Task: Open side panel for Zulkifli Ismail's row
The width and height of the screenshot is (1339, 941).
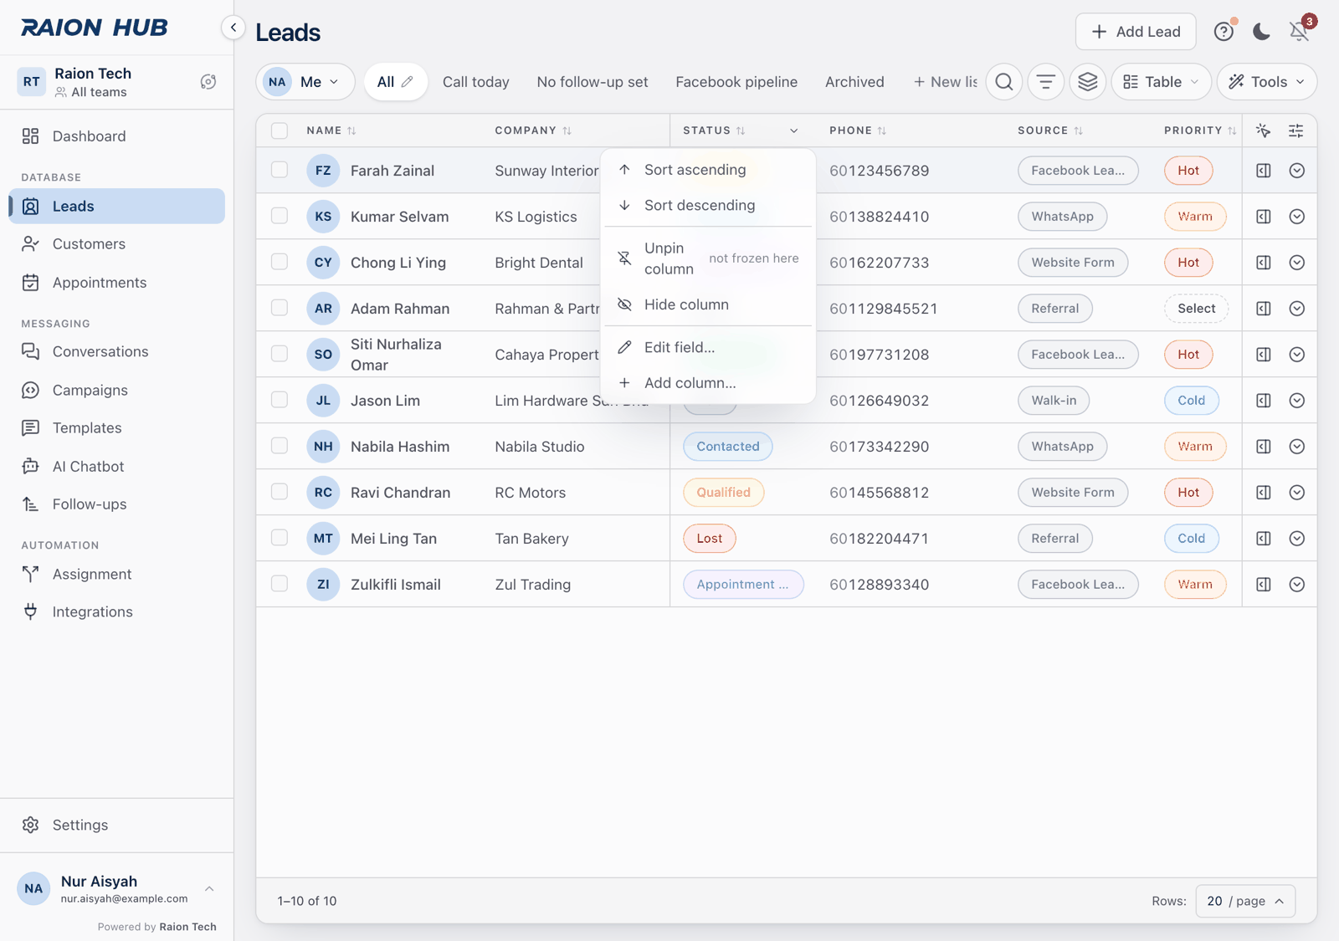Action: click(x=1264, y=585)
